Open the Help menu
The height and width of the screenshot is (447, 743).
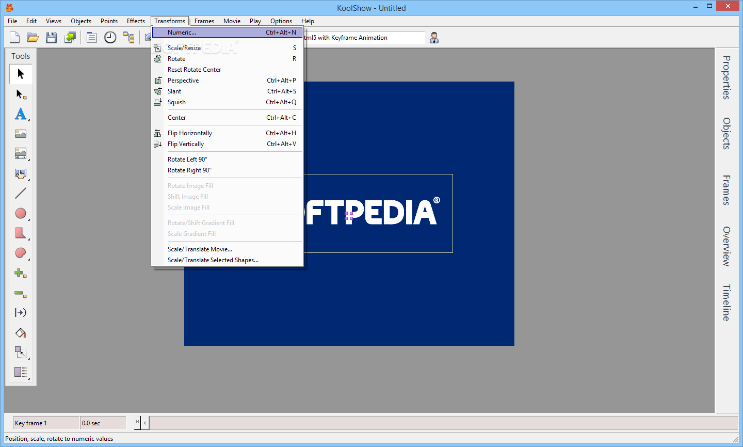(308, 21)
